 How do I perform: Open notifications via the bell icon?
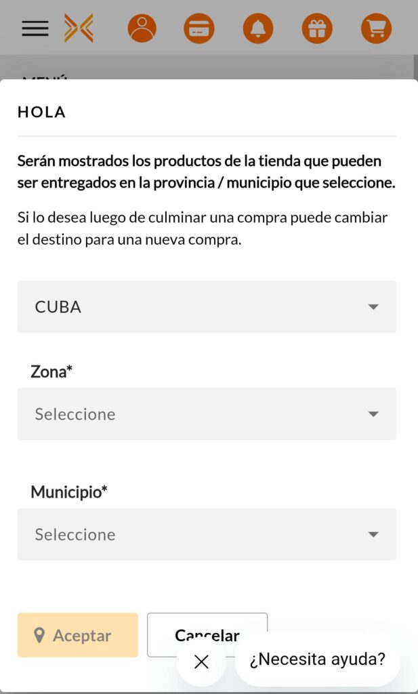pos(257,28)
